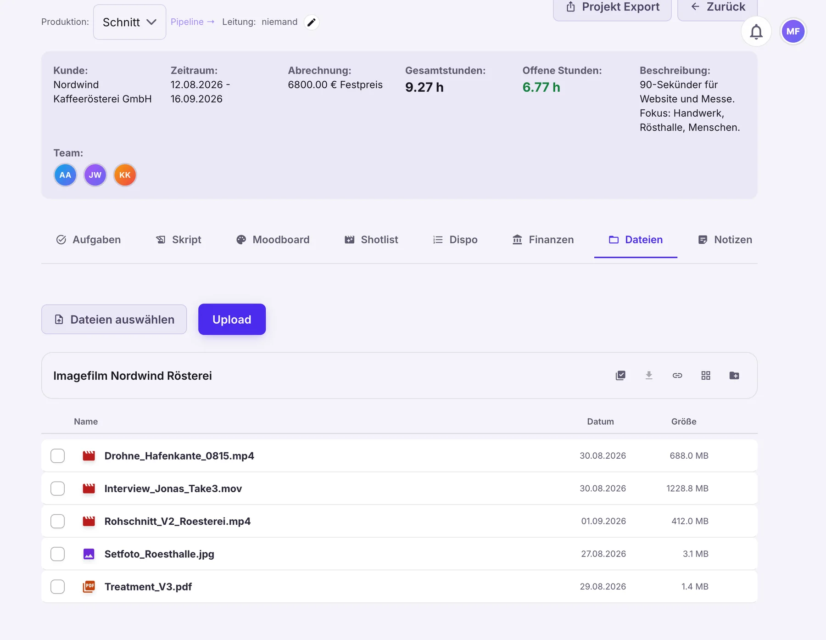Follow the Pipeline link

[x=192, y=22]
